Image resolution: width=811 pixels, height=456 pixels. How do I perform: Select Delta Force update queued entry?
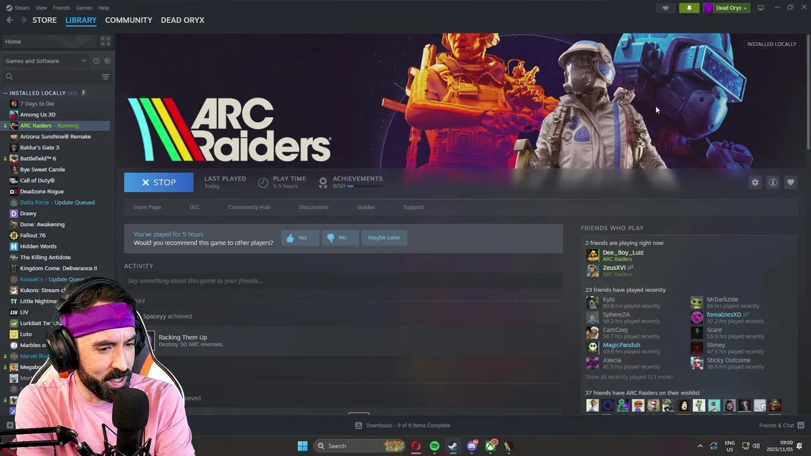pos(57,203)
